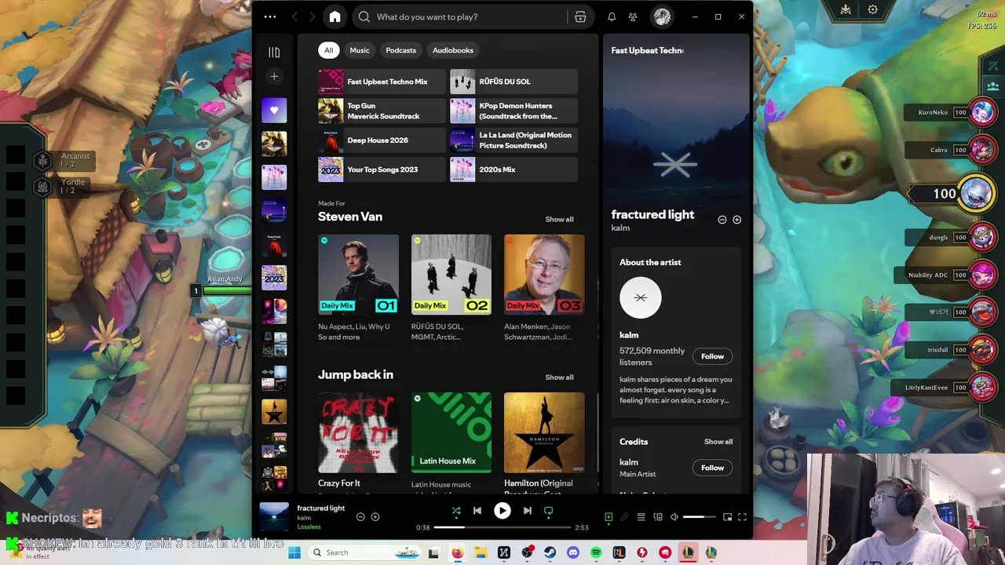Filter home by Podcasts

tap(400, 50)
